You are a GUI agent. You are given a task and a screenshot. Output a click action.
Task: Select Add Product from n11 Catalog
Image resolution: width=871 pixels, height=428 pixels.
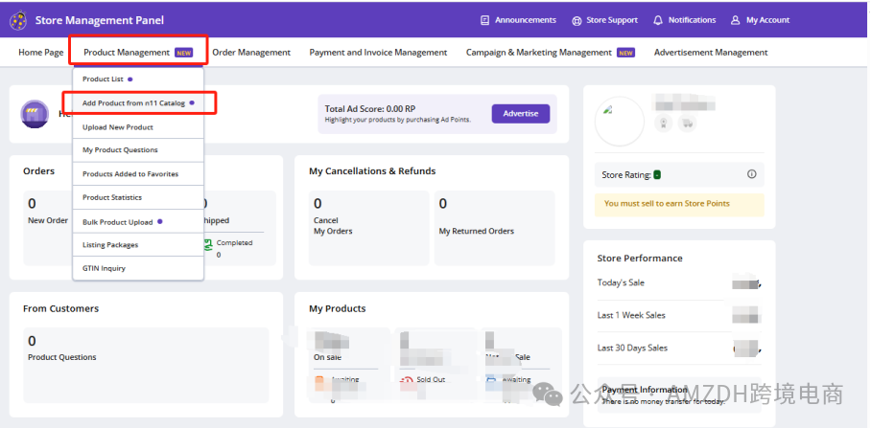pyautogui.click(x=138, y=103)
